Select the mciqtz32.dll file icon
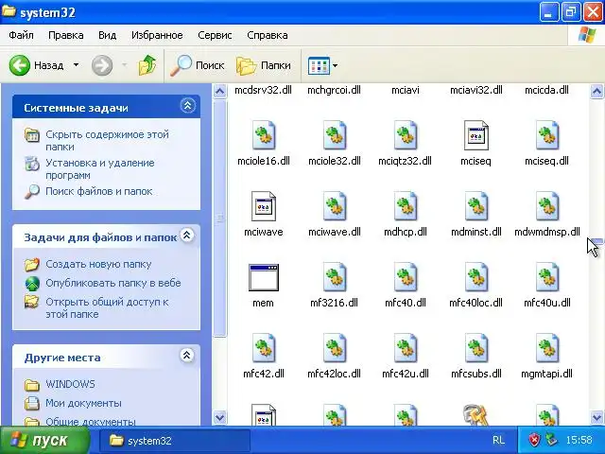Viewport: 605px width, 454px height. (x=406, y=135)
